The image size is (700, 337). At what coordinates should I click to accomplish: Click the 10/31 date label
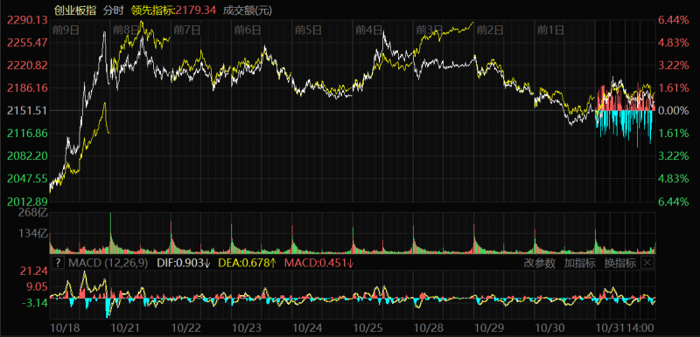(611, 328)
